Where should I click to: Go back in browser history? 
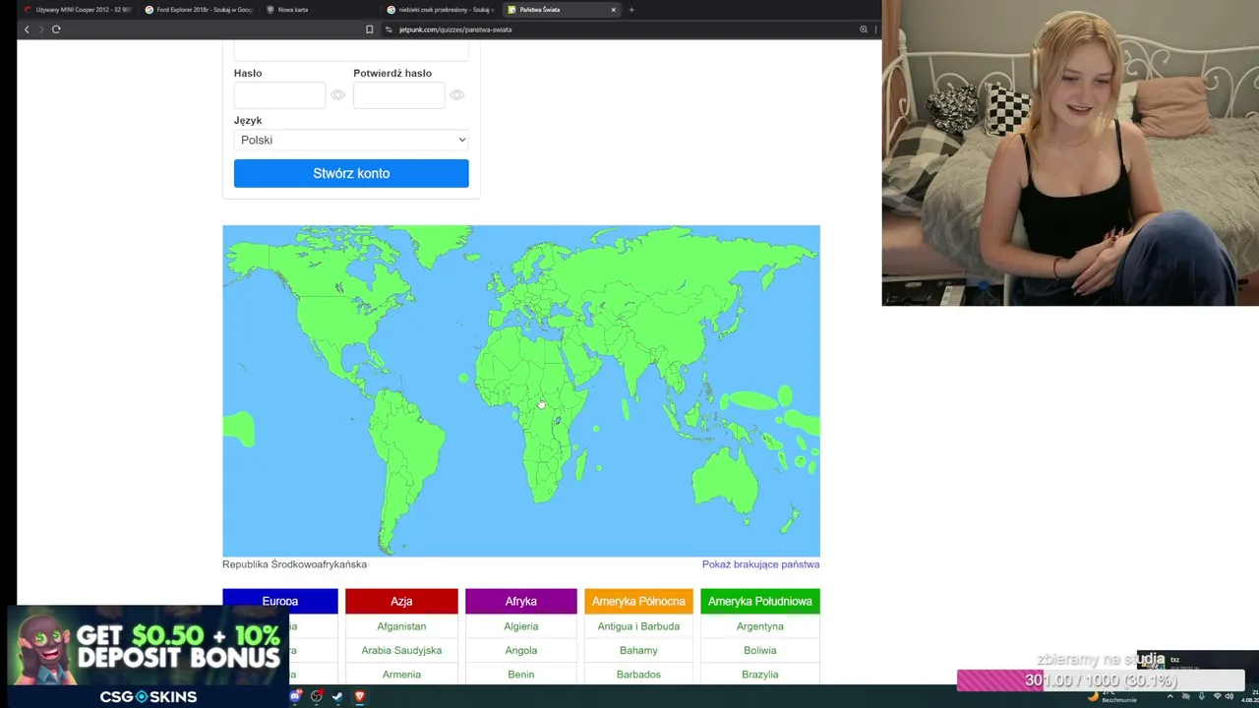(27, 29)
